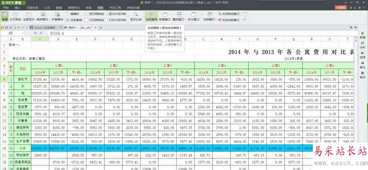Activate 全屏显示 full screen view
Viewport: 368px width, 170px height.
(x=29, y=17)
